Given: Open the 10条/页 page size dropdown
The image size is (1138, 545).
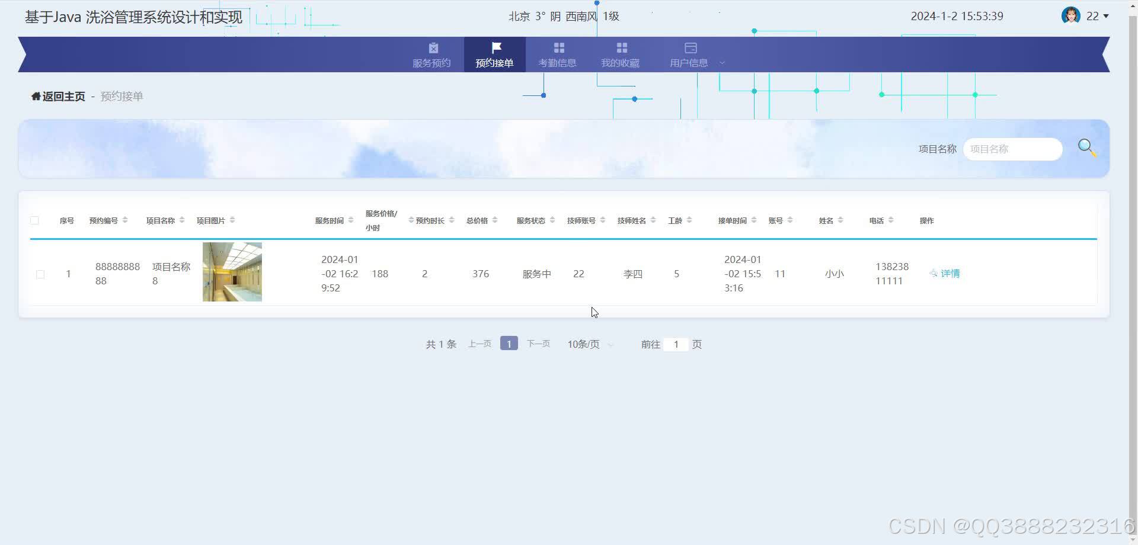Looking at the screenshot, I should coord(590,344).
